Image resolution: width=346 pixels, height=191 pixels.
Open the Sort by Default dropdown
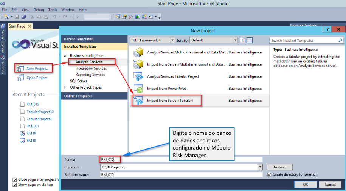[x=213, y=40]
